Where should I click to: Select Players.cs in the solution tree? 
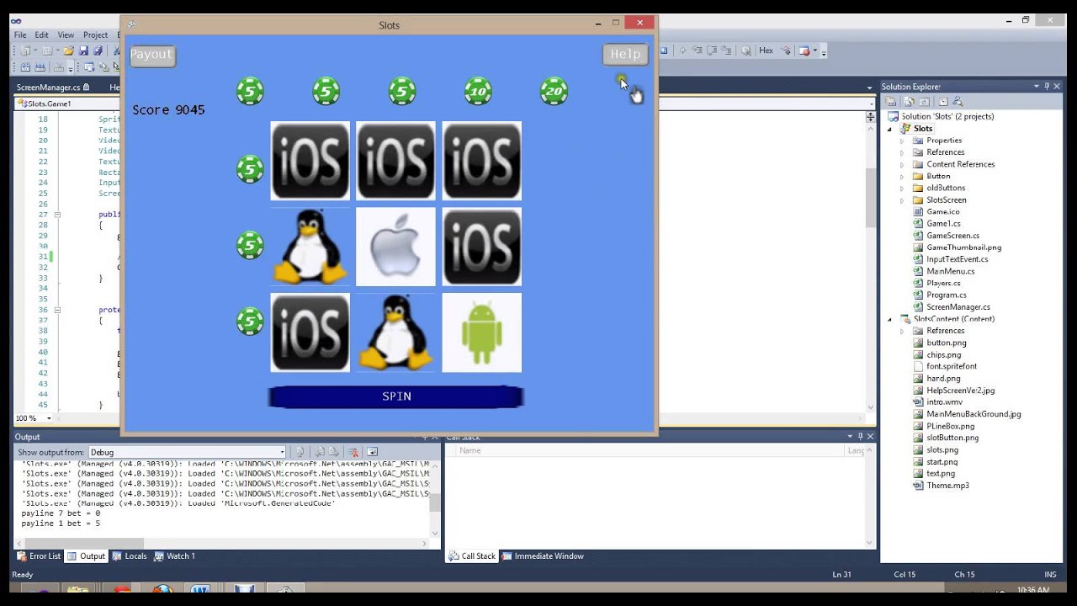pyautogui.click(x=943, y=283)
